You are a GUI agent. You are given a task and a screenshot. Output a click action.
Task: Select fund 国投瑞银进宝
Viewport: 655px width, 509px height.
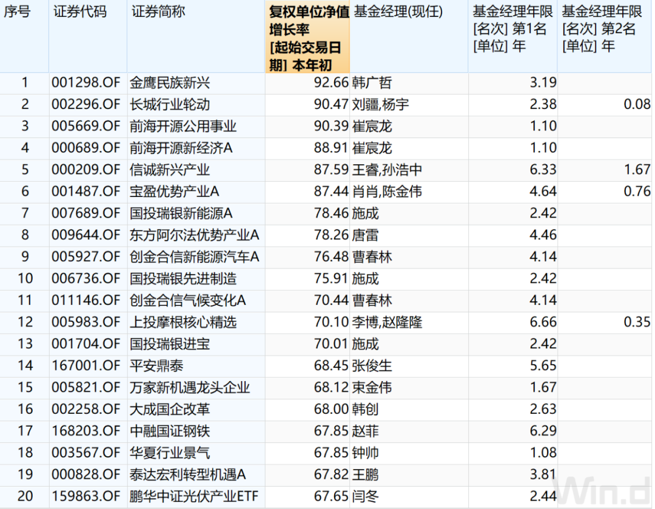coord(170,344)
